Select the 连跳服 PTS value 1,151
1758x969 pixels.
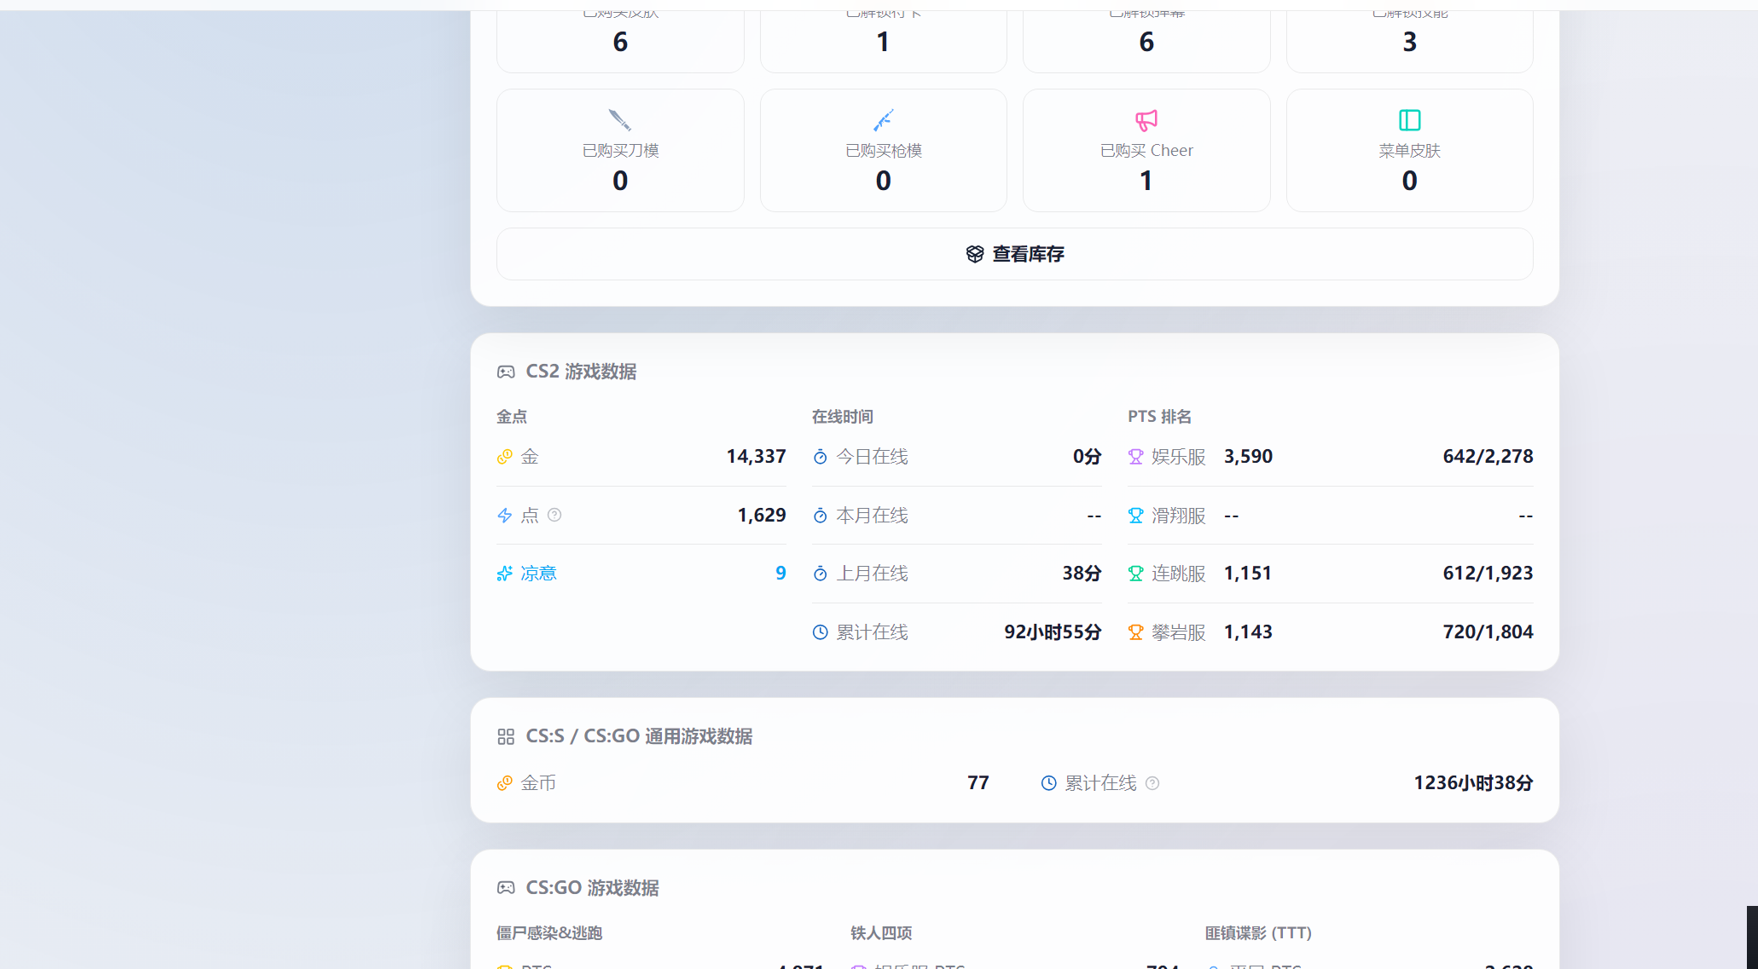tap(1248, 574)
